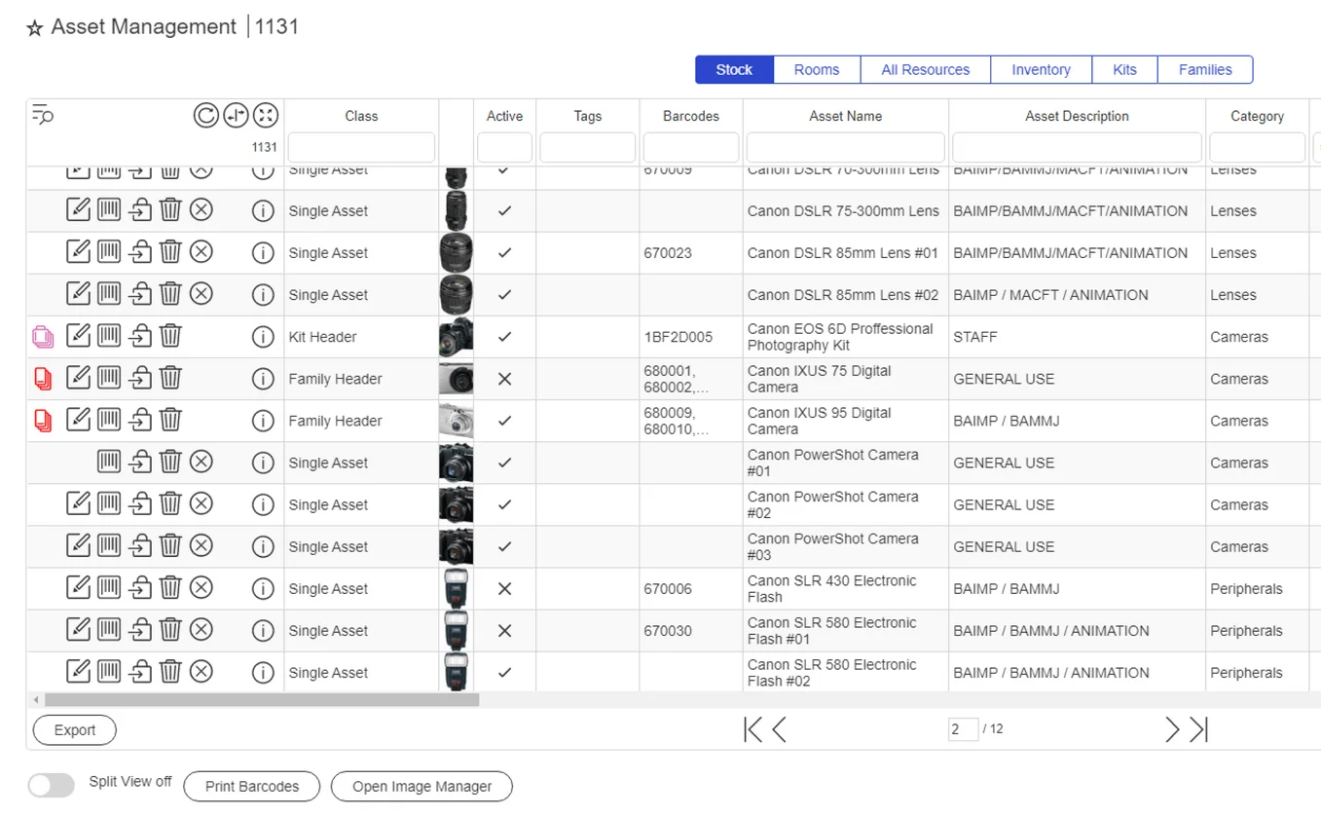
Task: Open barcode icon for Canon EOS 6D kit
Action: click(x=109, y=336)
